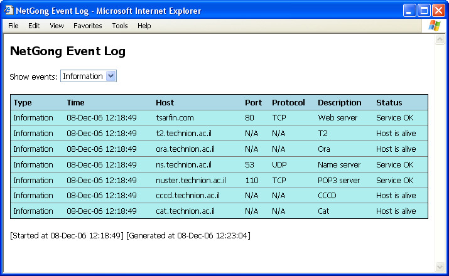
Task: Select host nuster.technion.ac.il
Action: point(191,181)
